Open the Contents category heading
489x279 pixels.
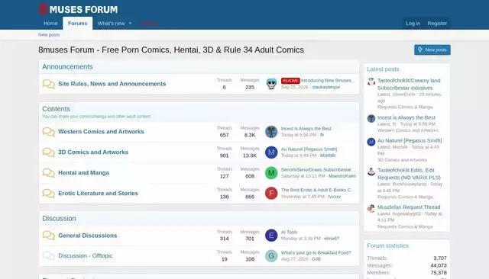(56, 109)
